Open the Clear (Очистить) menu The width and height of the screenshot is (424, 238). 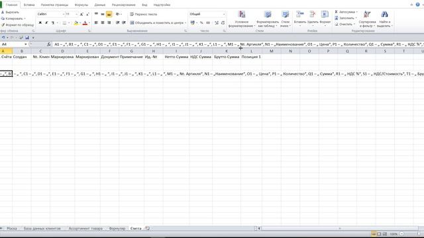tap(344, 24)
